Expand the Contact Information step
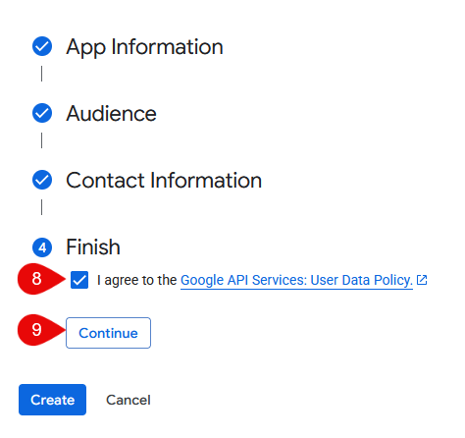 164,180
